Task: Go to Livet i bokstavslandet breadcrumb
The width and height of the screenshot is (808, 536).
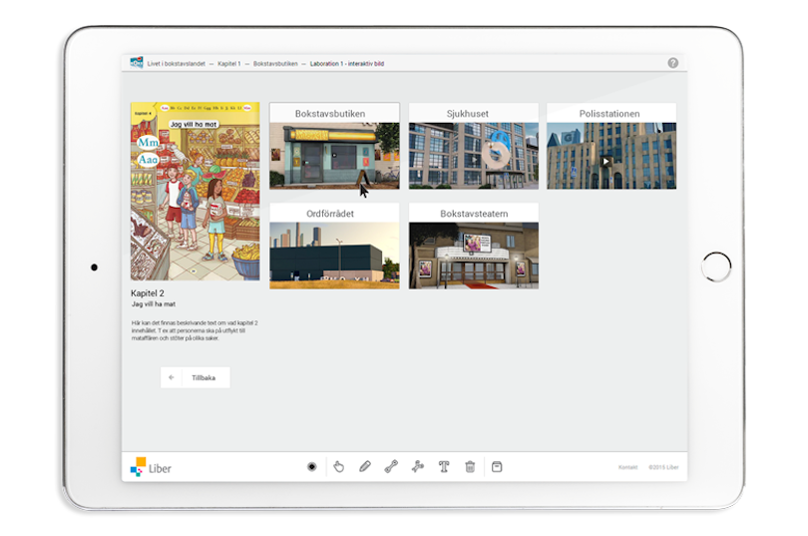Action: point(177,63)
